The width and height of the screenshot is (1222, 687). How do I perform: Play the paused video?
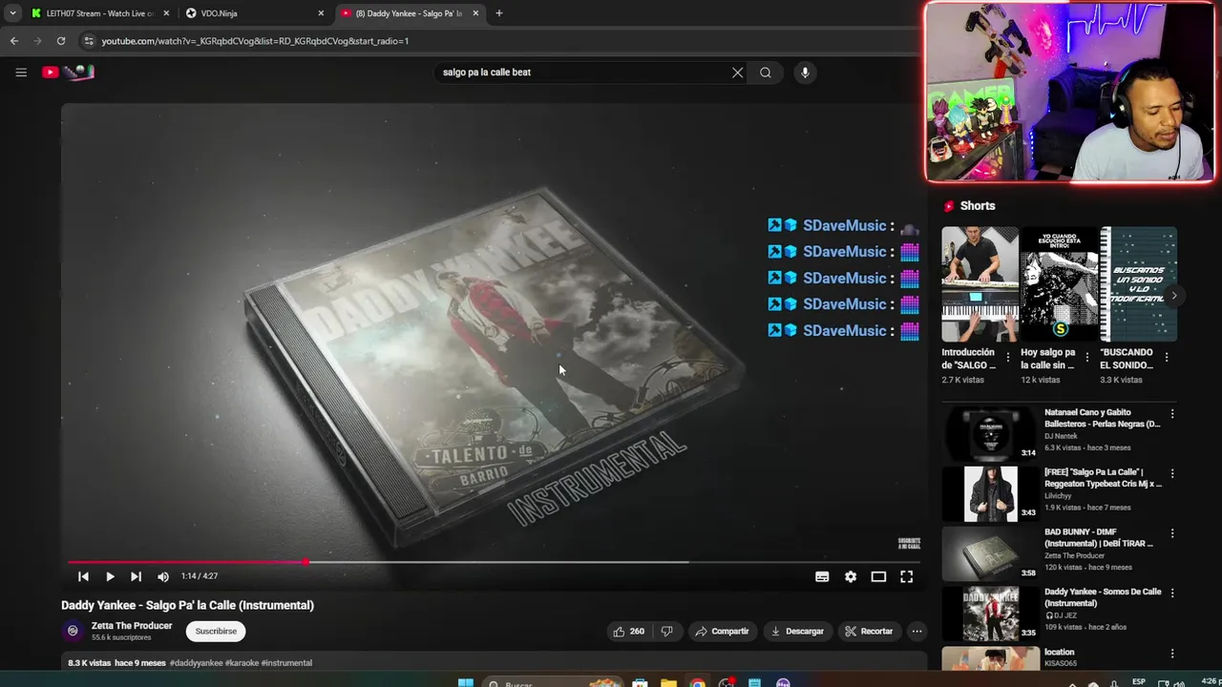(x=110, y=576)
